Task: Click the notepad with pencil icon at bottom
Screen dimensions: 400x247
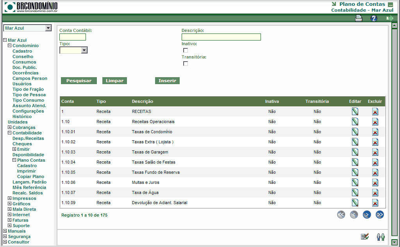Action: 365,236
